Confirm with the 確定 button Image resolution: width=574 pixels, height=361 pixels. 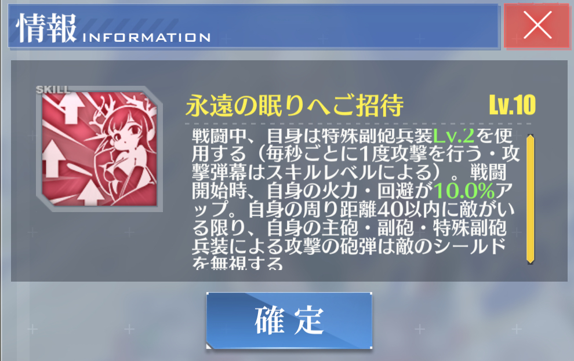pyautogui.click(x=289, y=320)
